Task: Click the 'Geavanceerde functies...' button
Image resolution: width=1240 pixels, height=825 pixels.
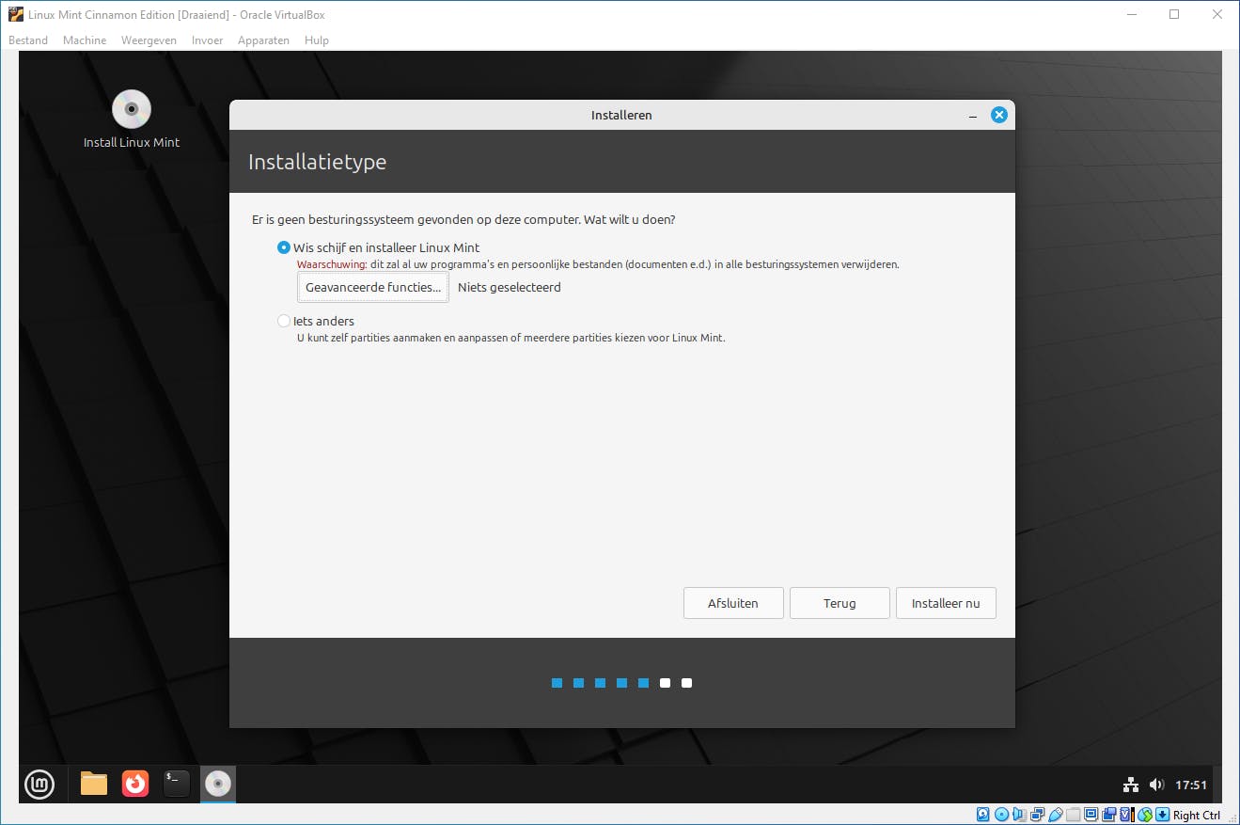Action: [x=373, y=287]
